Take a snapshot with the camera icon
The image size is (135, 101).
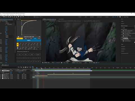62,63
